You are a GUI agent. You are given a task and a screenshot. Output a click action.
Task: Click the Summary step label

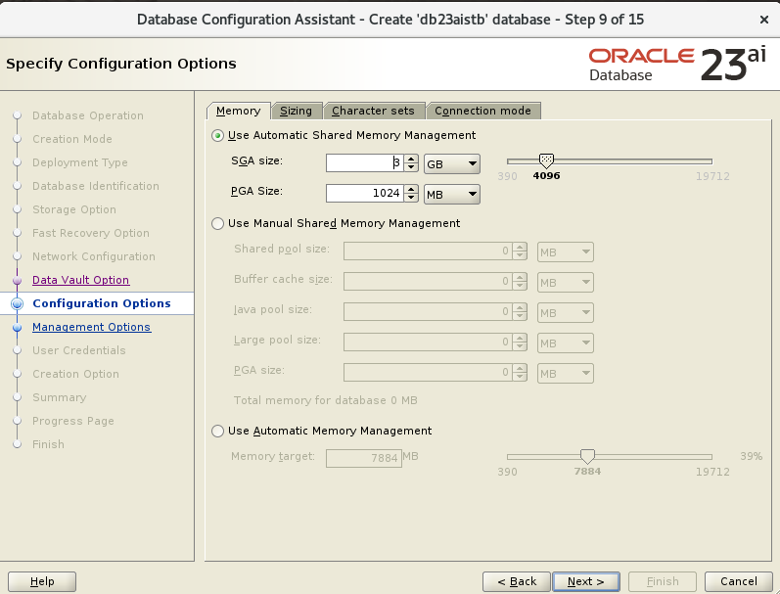59,397
